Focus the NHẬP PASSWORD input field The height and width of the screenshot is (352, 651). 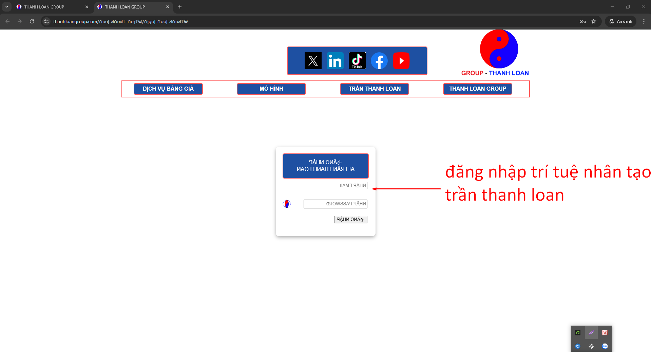[x=335, y=204]
